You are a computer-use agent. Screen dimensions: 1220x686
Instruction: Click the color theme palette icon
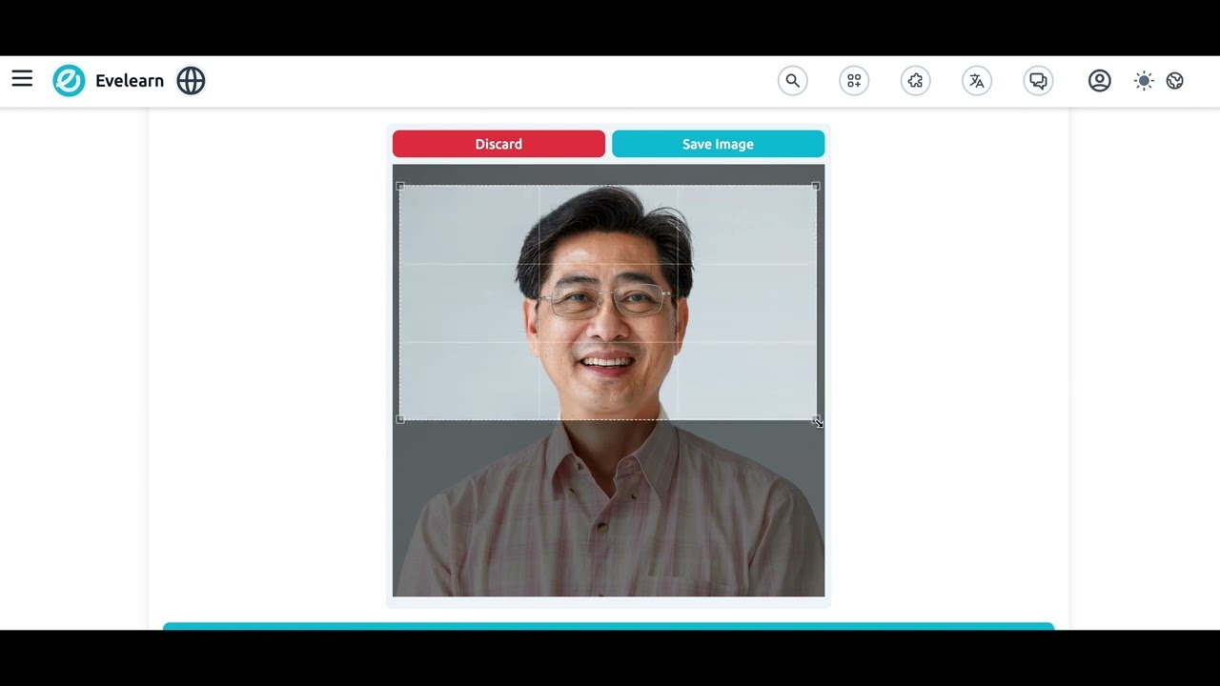[x=1175, y=81]
